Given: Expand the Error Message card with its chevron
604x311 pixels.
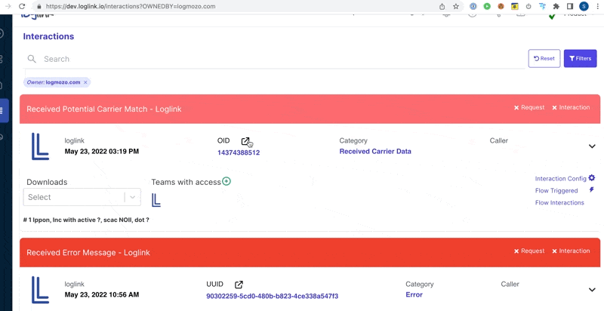Looking at the screenshot, I should click(592, 290).
